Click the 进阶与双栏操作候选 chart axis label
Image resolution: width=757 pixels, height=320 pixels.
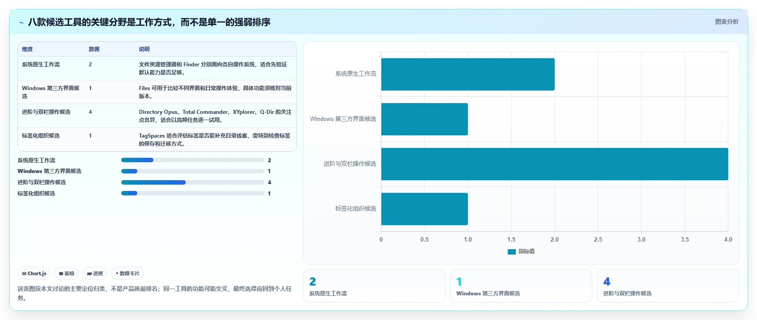pyautogui.click(x=350, y=164)
